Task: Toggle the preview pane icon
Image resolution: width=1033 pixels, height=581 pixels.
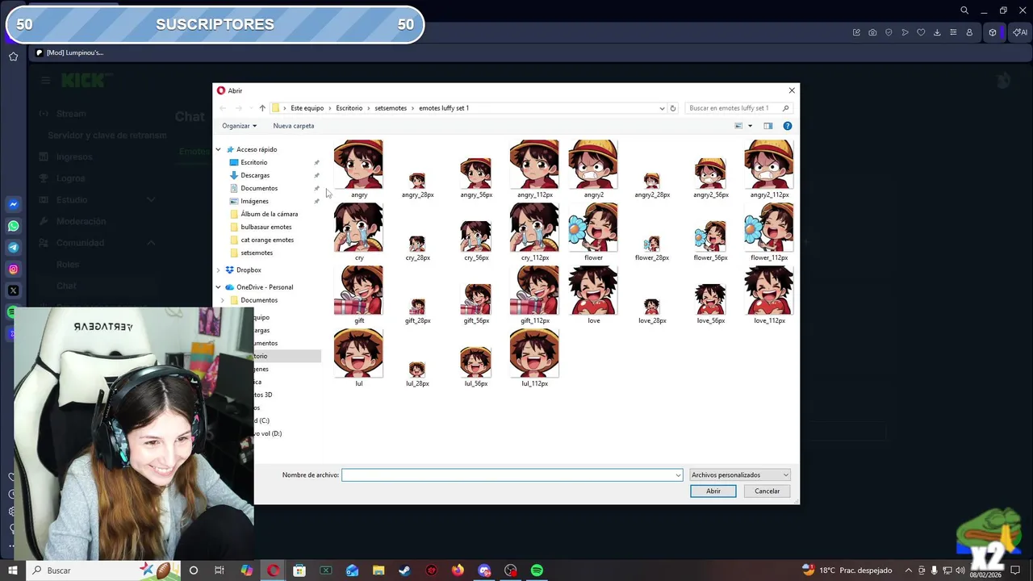Action: click(768, 126)
